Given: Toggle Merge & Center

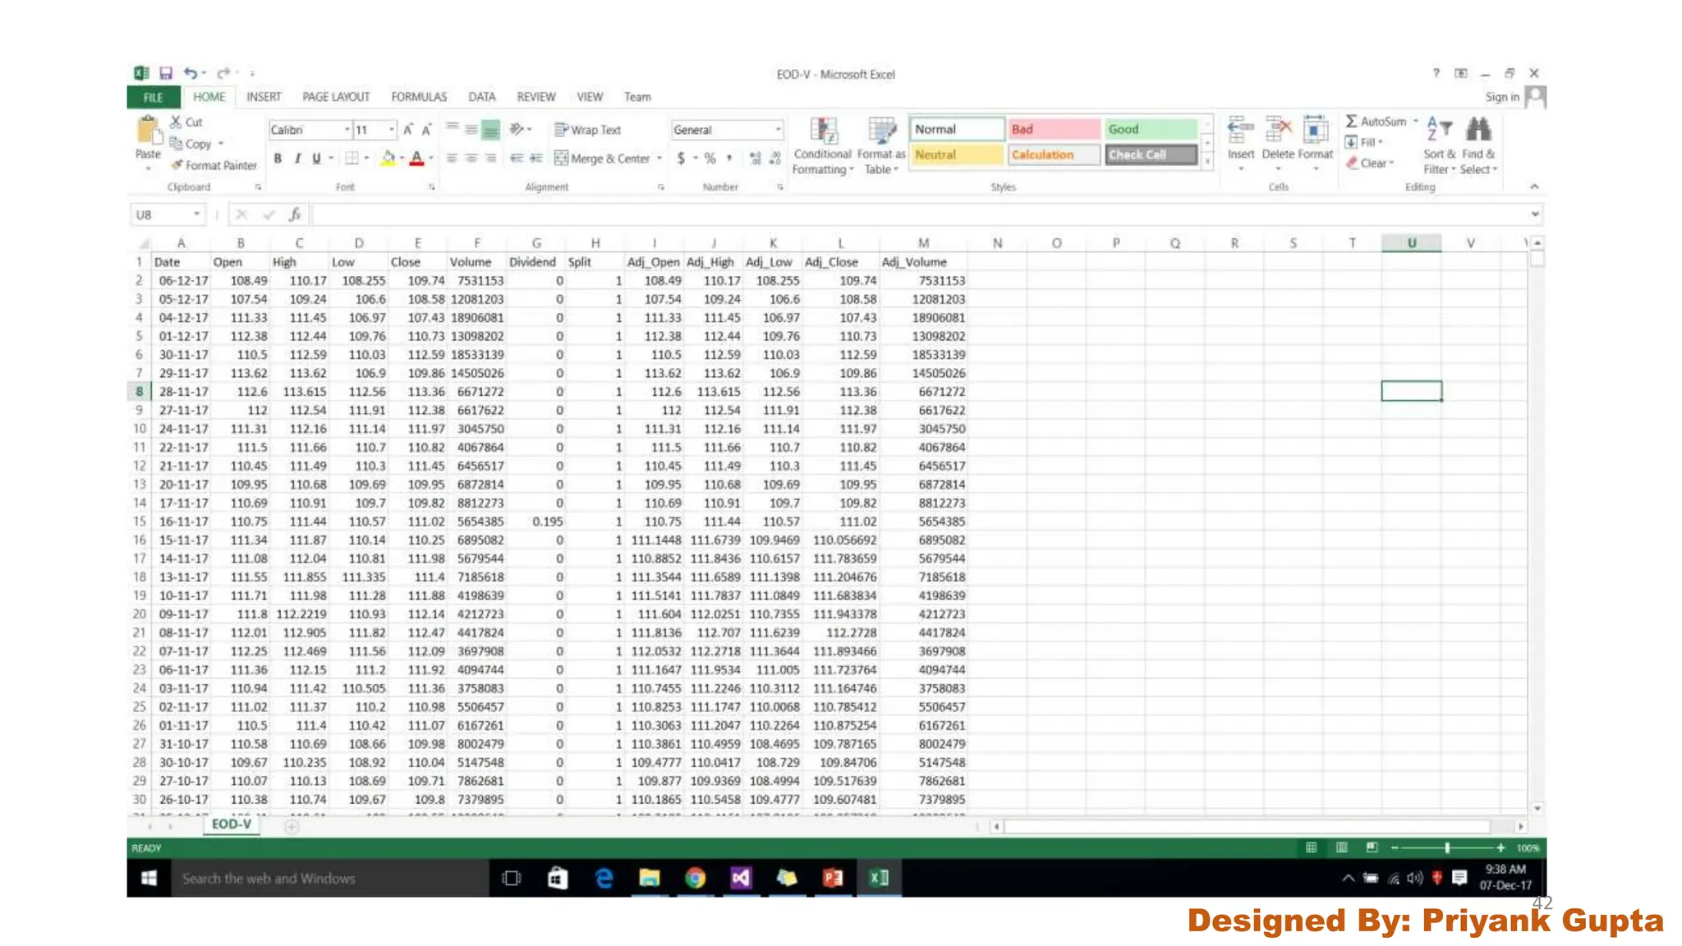Looking at the screenshot, I should click(x=602, y=158).
